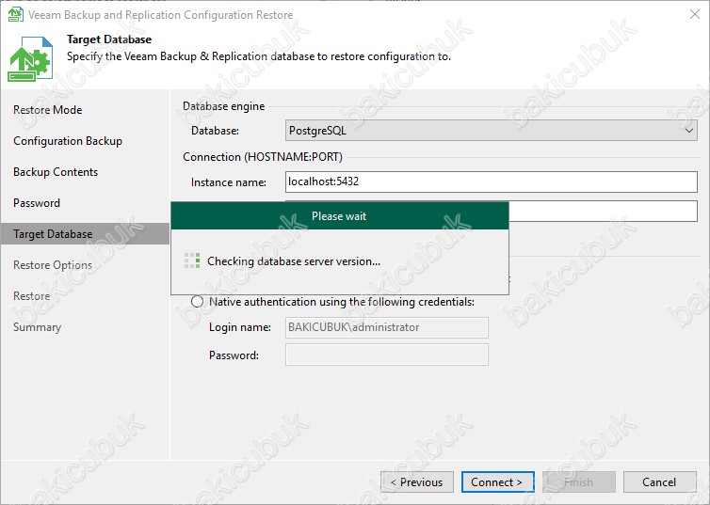Select Native authentication radio button

197,302
